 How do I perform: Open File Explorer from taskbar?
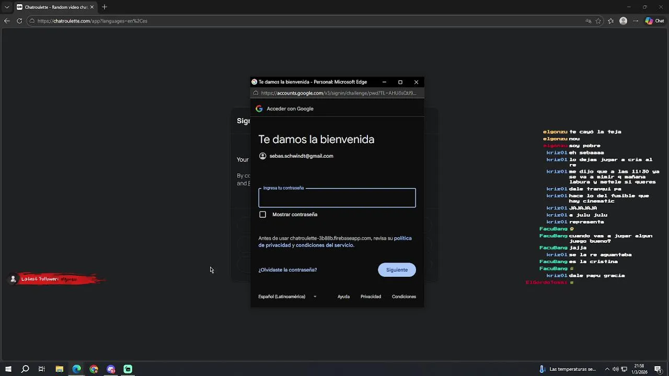(60, 369)
